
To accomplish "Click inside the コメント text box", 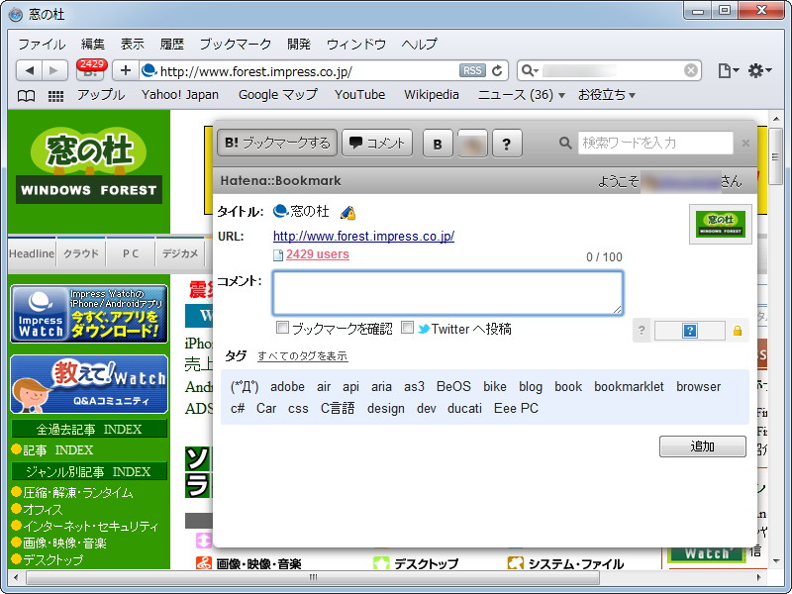I will (445, 291).
